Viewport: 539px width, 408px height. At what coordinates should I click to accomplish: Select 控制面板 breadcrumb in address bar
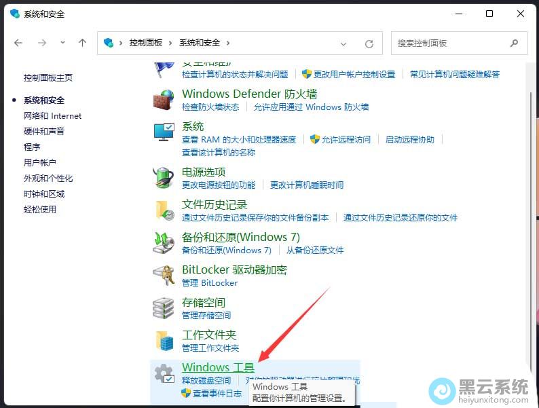(x=146, y=43)
